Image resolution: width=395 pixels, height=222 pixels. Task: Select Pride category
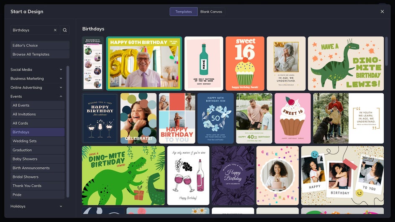point(38,194)
